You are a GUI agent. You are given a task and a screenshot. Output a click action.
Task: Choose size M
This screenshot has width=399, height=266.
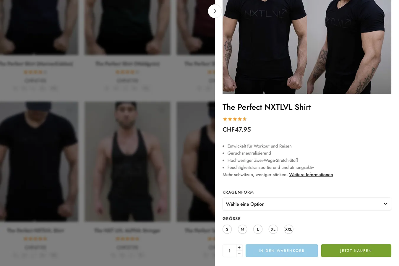242,229
